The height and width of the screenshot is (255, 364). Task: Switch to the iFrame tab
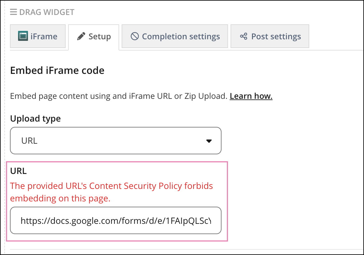38,36
